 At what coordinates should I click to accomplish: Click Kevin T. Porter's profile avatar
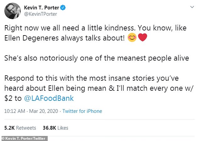[12, 11]
